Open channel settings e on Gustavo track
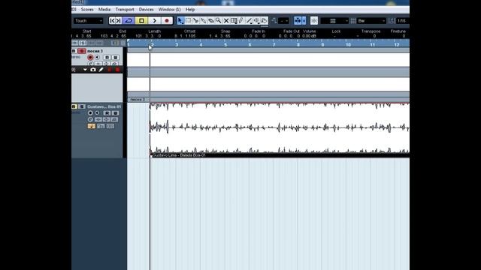The image size is (481, 270). [x=90, y=119]
